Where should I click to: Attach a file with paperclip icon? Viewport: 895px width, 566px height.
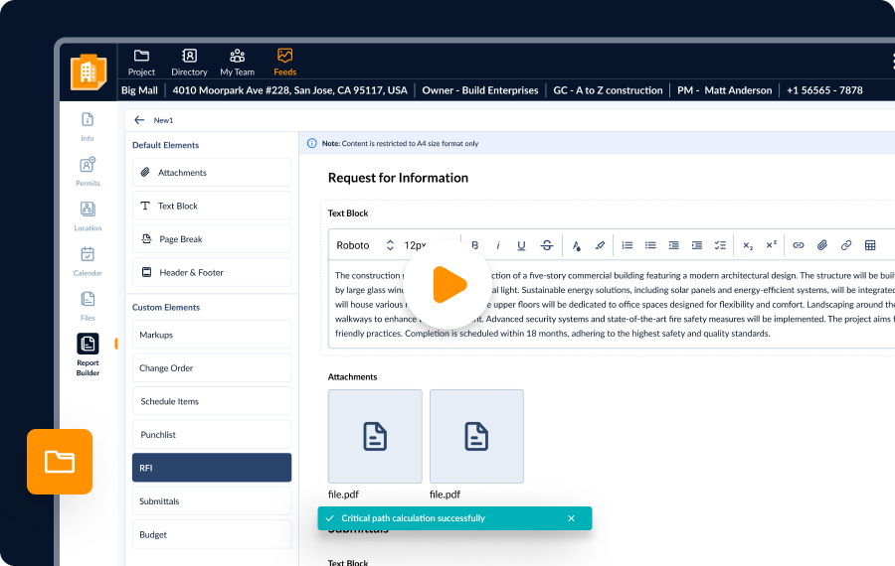click(x=822, y=245)
